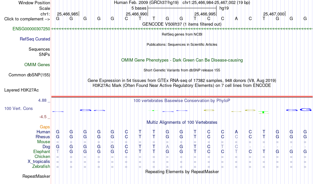Click the 4.88 PhyloP upper scale value
The height and width of the screenshot is (184, 313).
pyautogui.click(x=42, y=100)
